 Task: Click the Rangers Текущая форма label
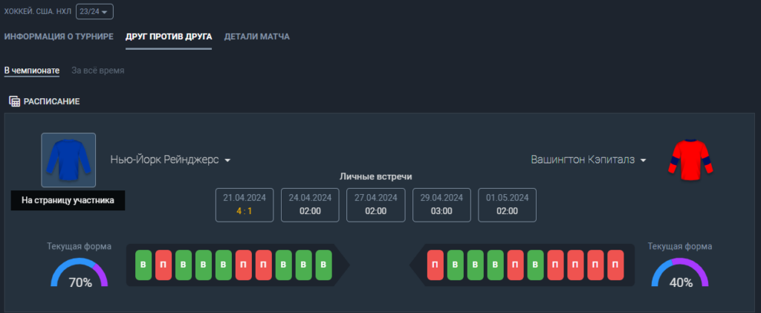click(x=79, y=247)
